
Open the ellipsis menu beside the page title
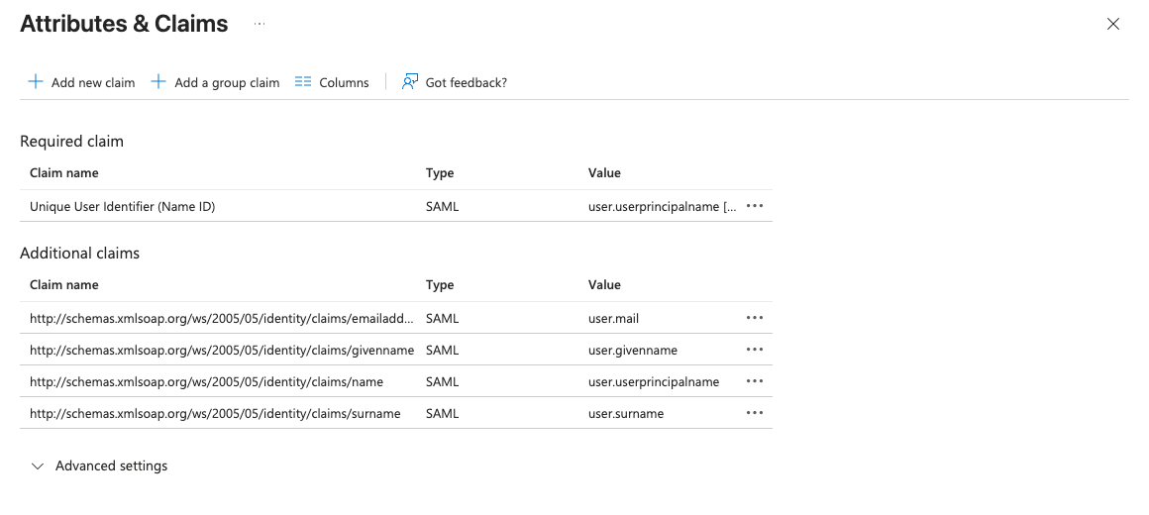(260, 24)
